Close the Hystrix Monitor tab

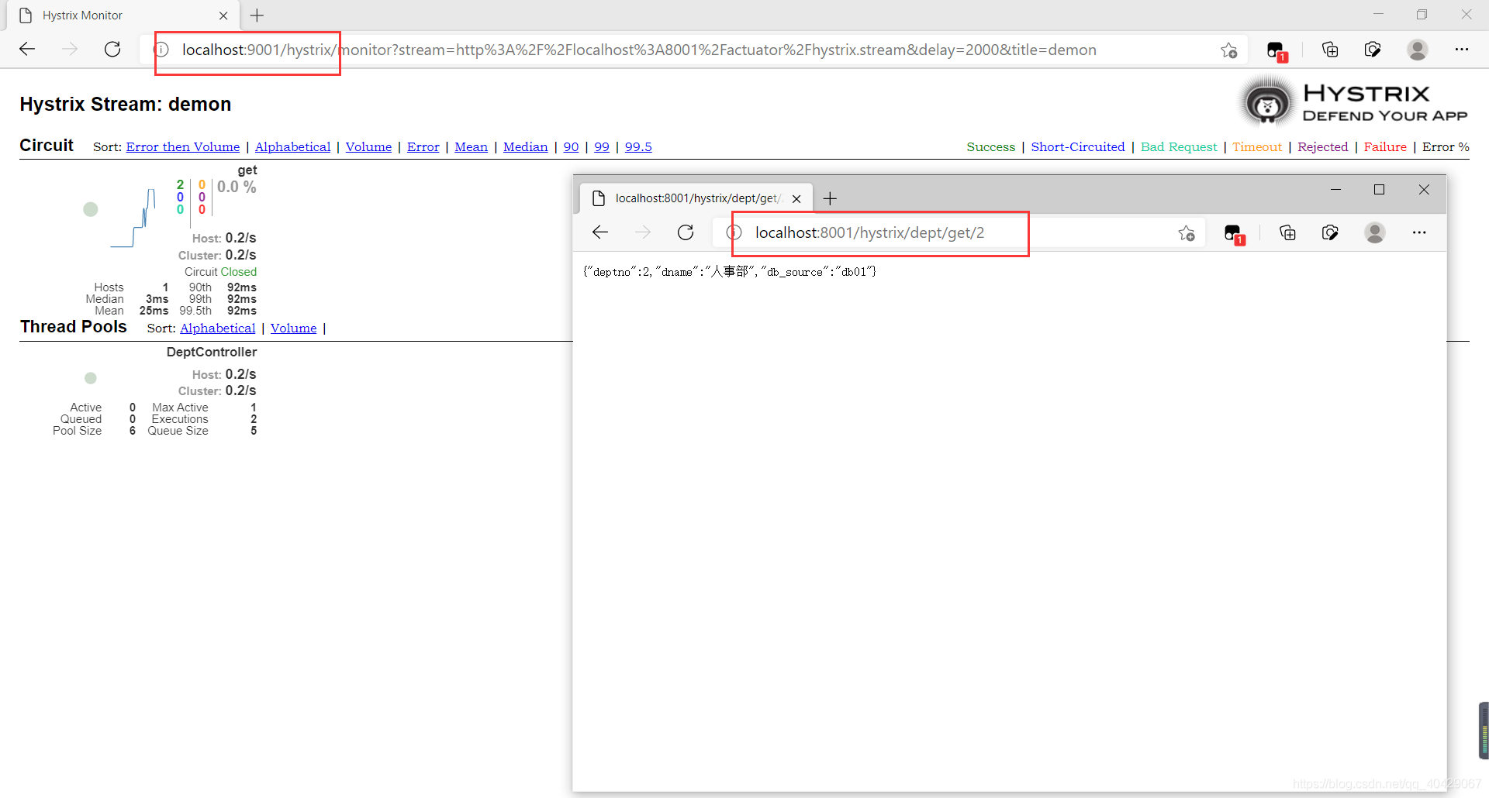[x=223, y=15]
